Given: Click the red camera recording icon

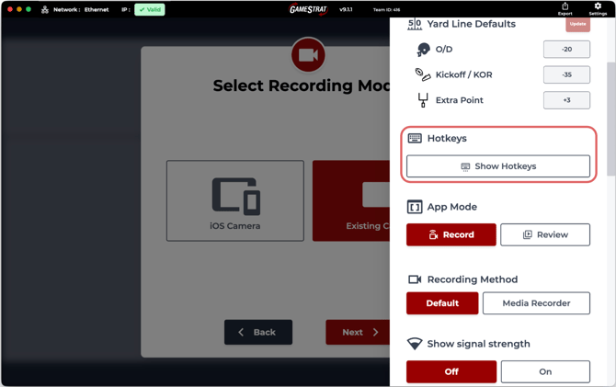Looking at the screenshot, I should (x=308, y=55).
